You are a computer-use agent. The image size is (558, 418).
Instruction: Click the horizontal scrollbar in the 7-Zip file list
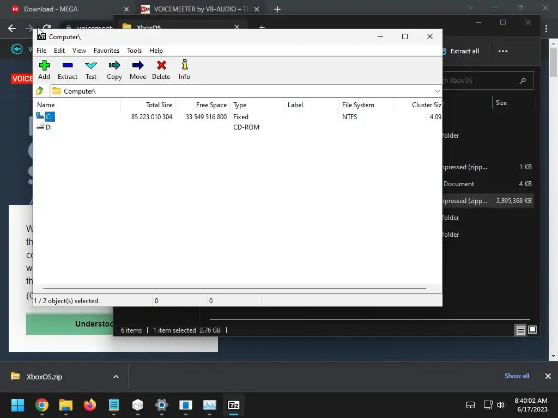[234, 288]
